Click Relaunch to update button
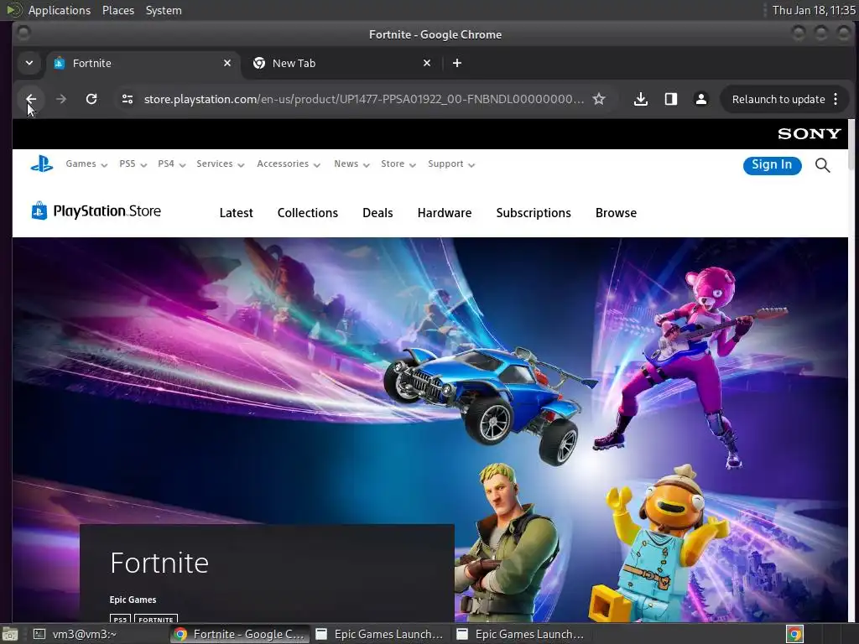This screenshot has height=644, width=859. (x=778, y=99)
